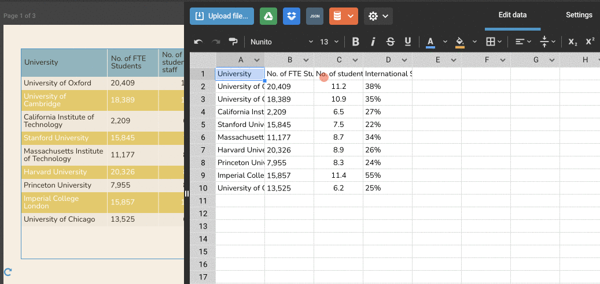
Task: Click the International header cell in D1
Action: [388, 74]
